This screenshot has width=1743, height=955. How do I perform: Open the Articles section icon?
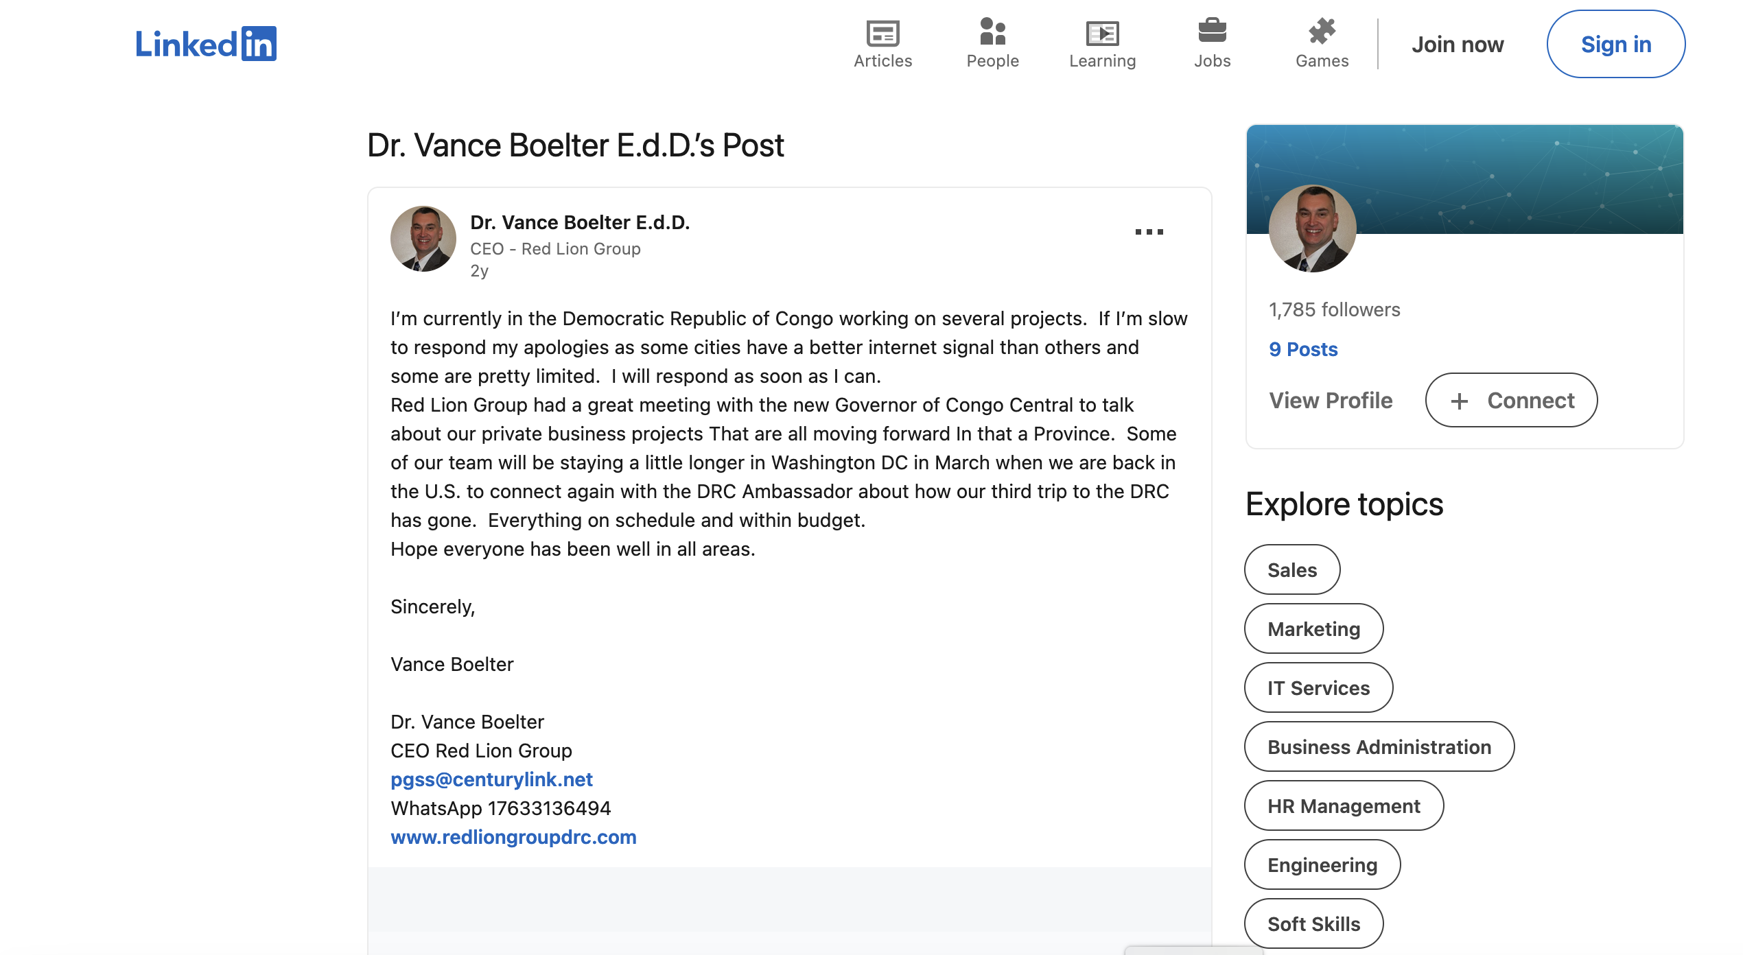(x=882, y=33)
